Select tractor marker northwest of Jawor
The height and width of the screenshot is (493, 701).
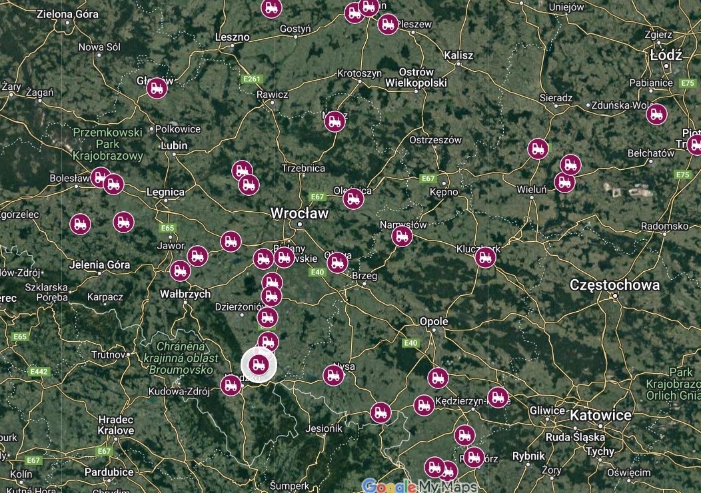[123, 222]
